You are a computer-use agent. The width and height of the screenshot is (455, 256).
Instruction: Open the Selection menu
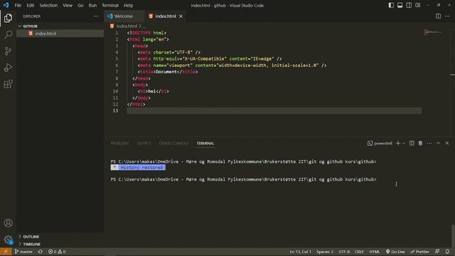[x=48, y=5]
